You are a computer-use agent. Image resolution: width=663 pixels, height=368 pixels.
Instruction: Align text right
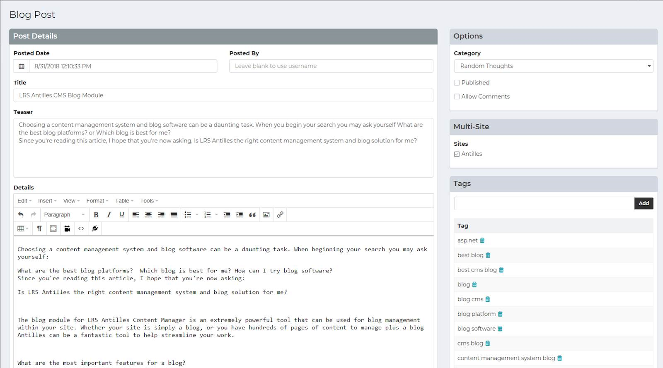[161, 214]
